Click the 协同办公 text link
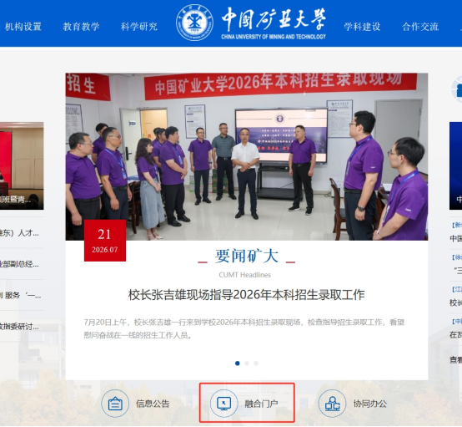Screen dimensions: 462x427 tap(370, 404)
